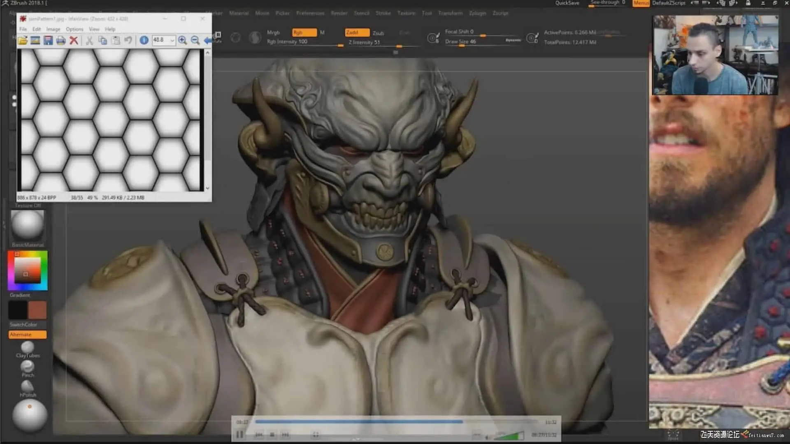
Task: Open ZBrush Texture menu
Action: coord(406,13)
